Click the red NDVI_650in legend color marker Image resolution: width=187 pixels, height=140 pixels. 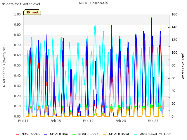(18, 135)
